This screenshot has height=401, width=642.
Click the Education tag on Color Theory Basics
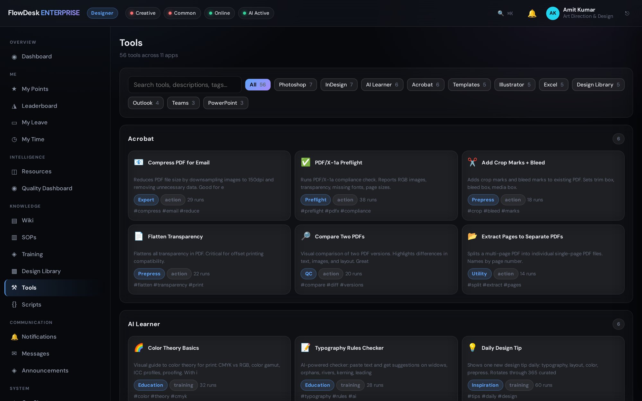click(151, 385)
